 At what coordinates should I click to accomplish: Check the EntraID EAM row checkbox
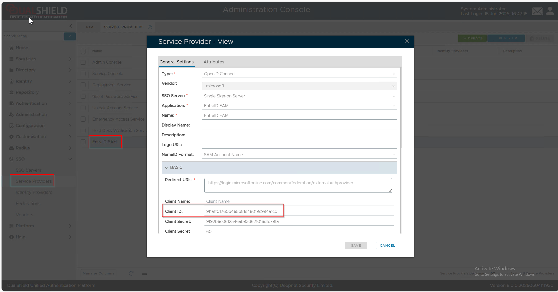point(83,142)
